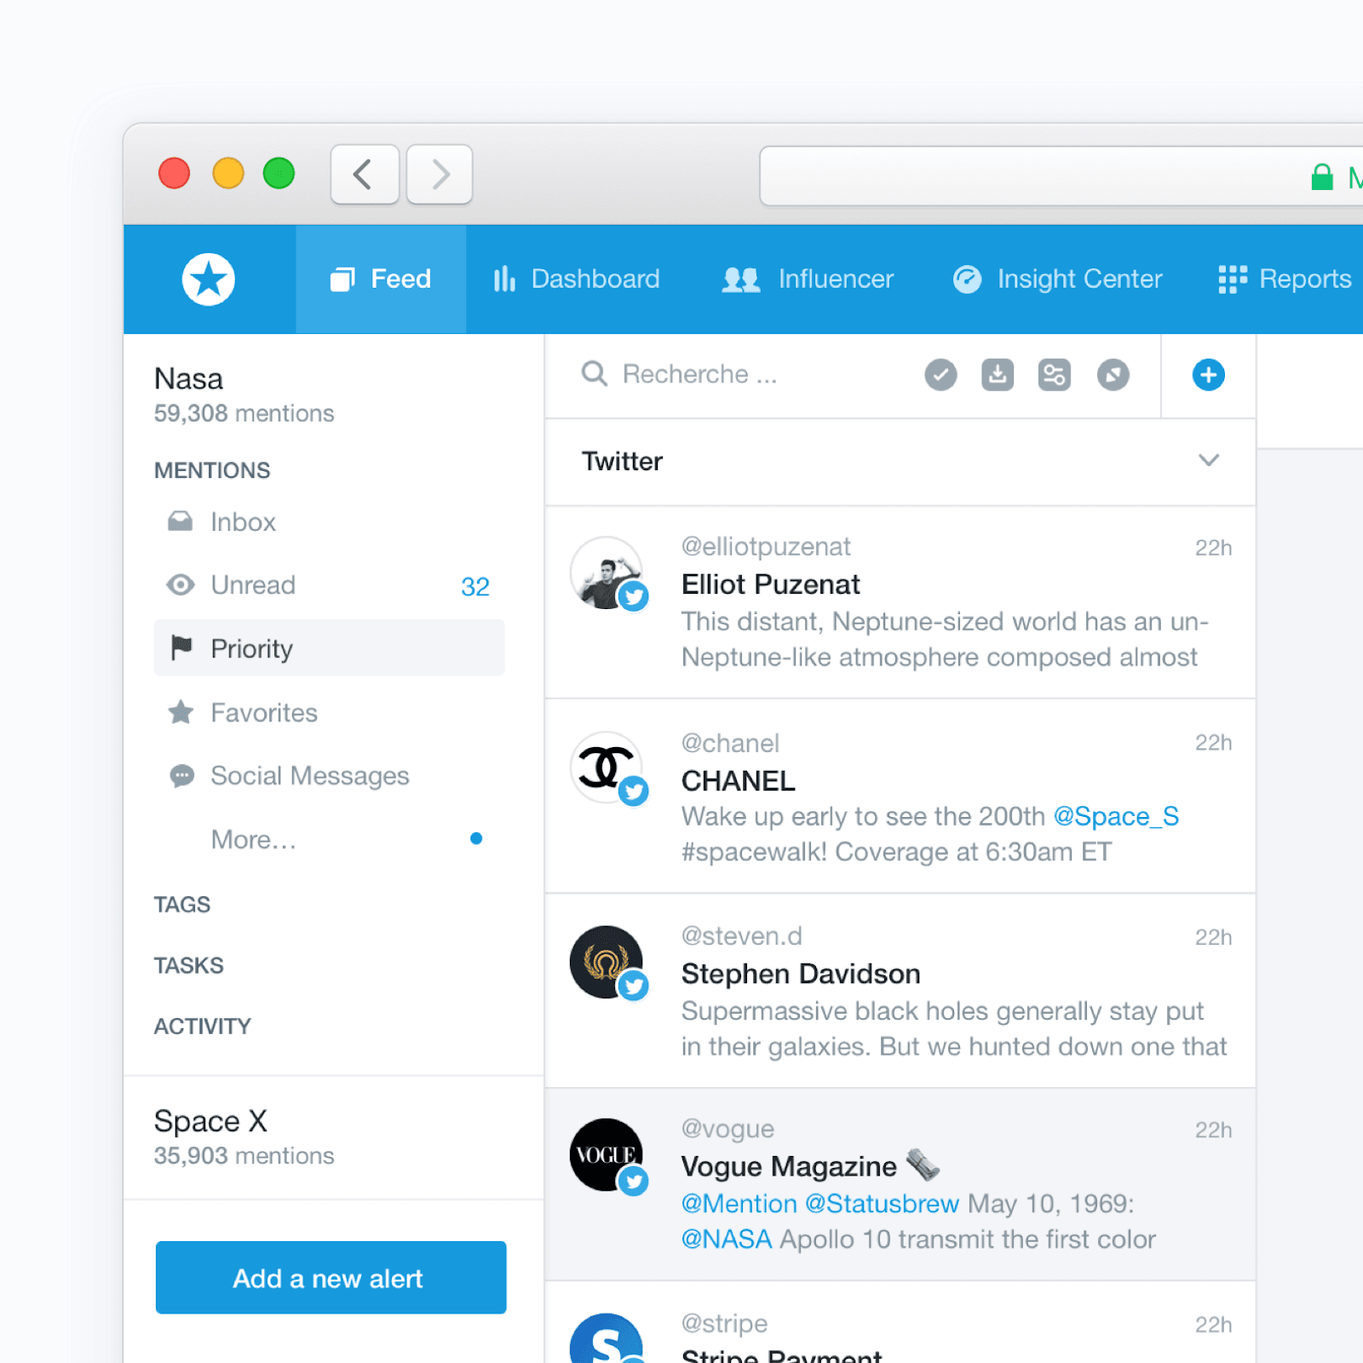Click Stephen Davidson's avatar
This screenshot has height=1363, width=1363.
[606, 962]
